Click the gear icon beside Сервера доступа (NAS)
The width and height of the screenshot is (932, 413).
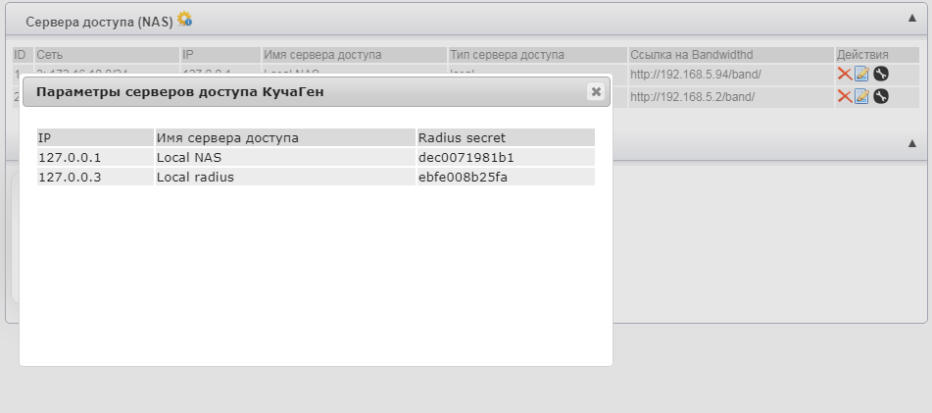tap(184, 19)
